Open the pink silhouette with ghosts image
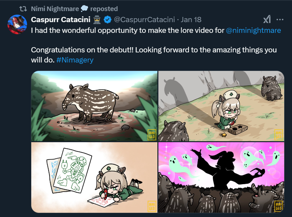The image size is (292, 217). 221,177
